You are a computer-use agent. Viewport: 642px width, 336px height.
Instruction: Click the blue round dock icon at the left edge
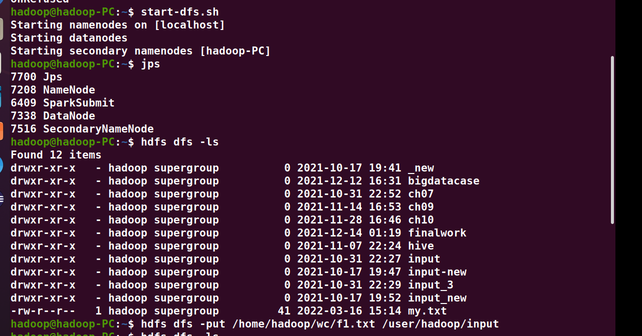[2, 165]
